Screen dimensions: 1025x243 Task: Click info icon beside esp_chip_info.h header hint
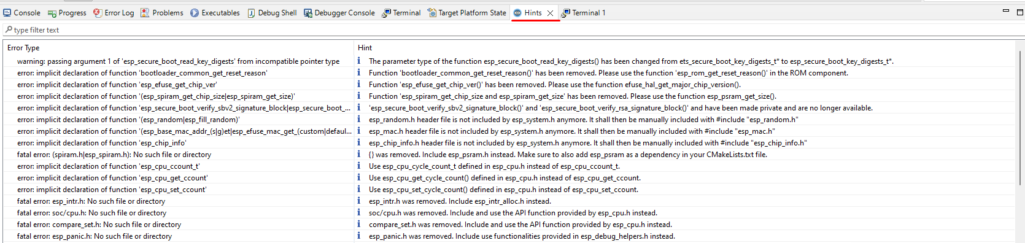359,142
